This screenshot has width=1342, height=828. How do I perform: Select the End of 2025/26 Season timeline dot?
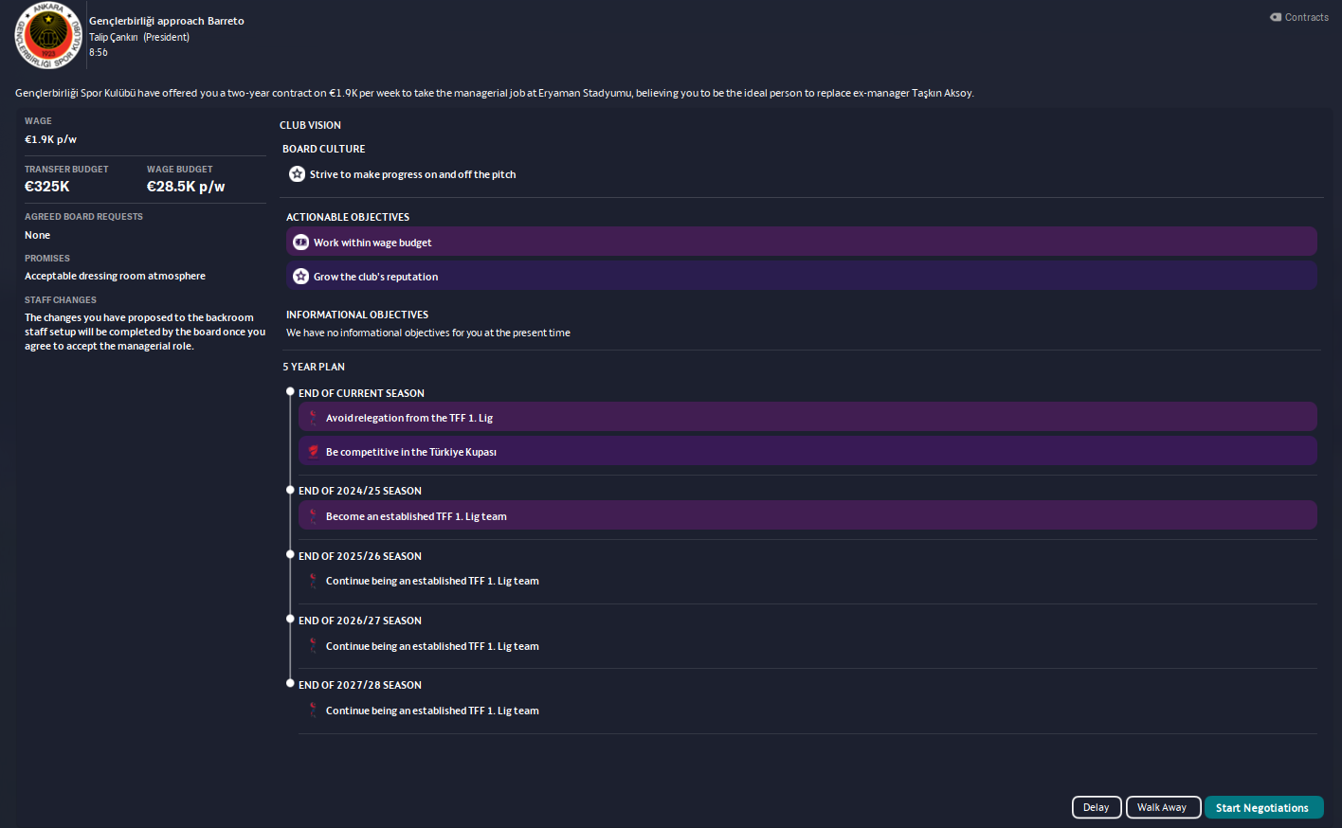pyautogui.click(x=290, y=554)
